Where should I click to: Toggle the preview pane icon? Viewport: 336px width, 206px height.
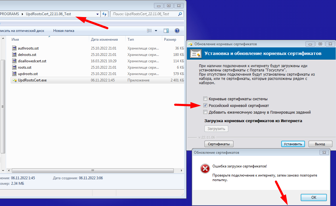[x=166, y=31]
